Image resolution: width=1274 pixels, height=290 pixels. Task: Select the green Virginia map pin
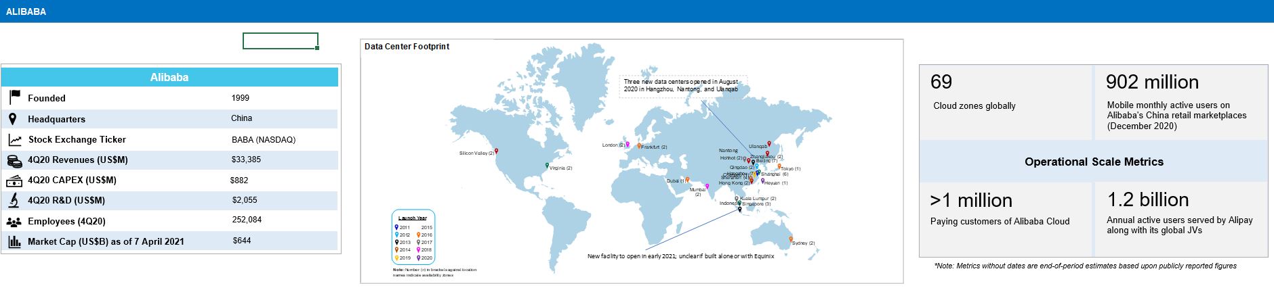[548, 166]
